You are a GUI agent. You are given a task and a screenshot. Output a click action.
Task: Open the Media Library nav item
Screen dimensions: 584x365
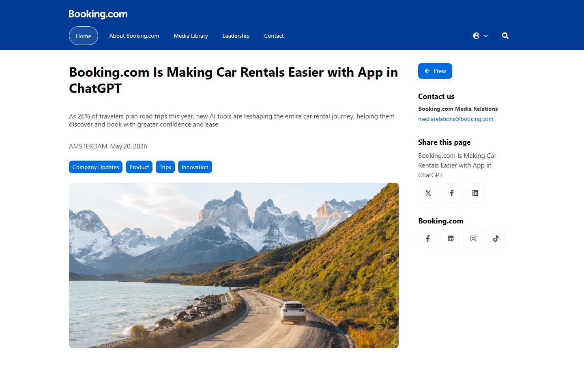coord(191,36)
